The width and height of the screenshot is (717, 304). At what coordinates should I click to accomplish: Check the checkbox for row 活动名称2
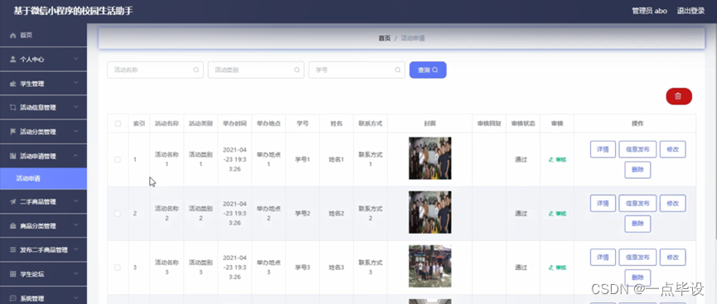[118, 214]
